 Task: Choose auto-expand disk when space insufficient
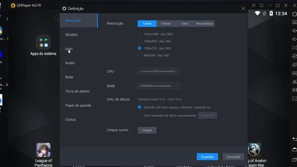click(140, 107)
